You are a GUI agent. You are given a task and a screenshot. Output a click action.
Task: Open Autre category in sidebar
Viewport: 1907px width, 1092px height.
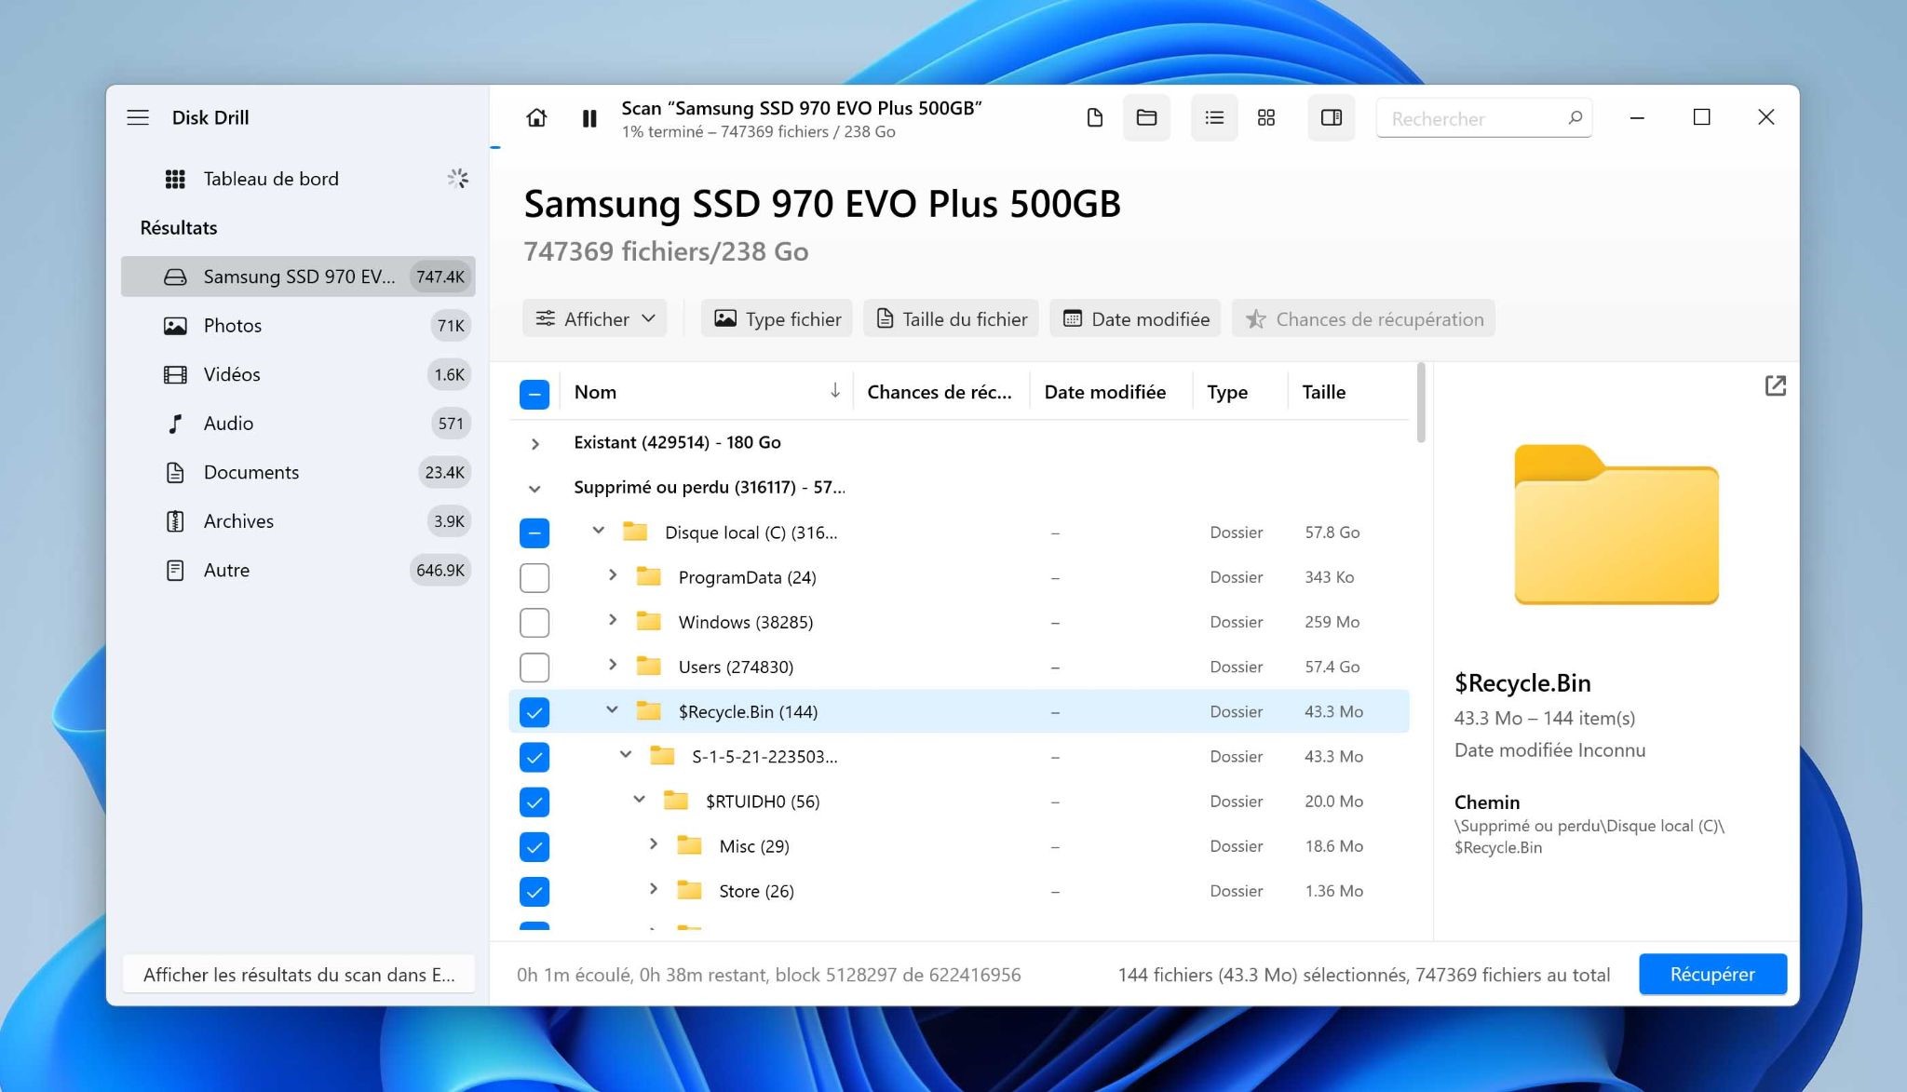[x=298, y=570]
